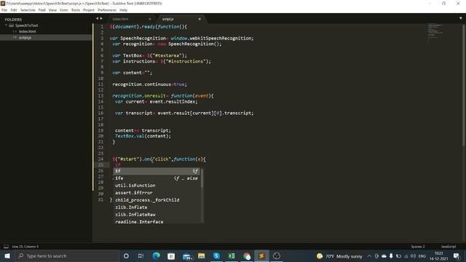Open the tab list dropdown arrow
This screenshot has height=262, width=466.
pos(461,18)
